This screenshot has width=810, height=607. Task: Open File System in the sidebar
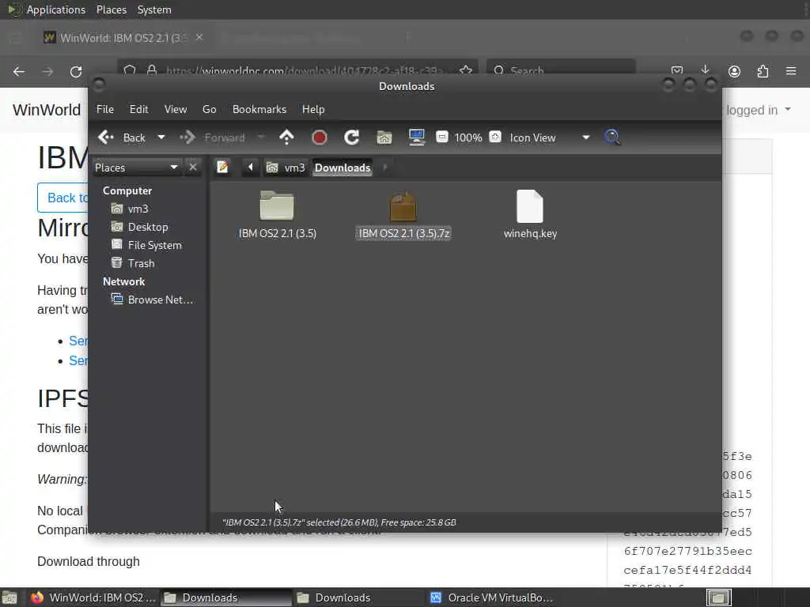[x=146, y=245]
